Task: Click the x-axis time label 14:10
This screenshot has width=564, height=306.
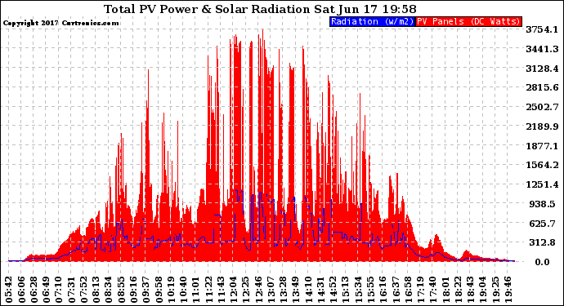Action: tap(308, 290)
